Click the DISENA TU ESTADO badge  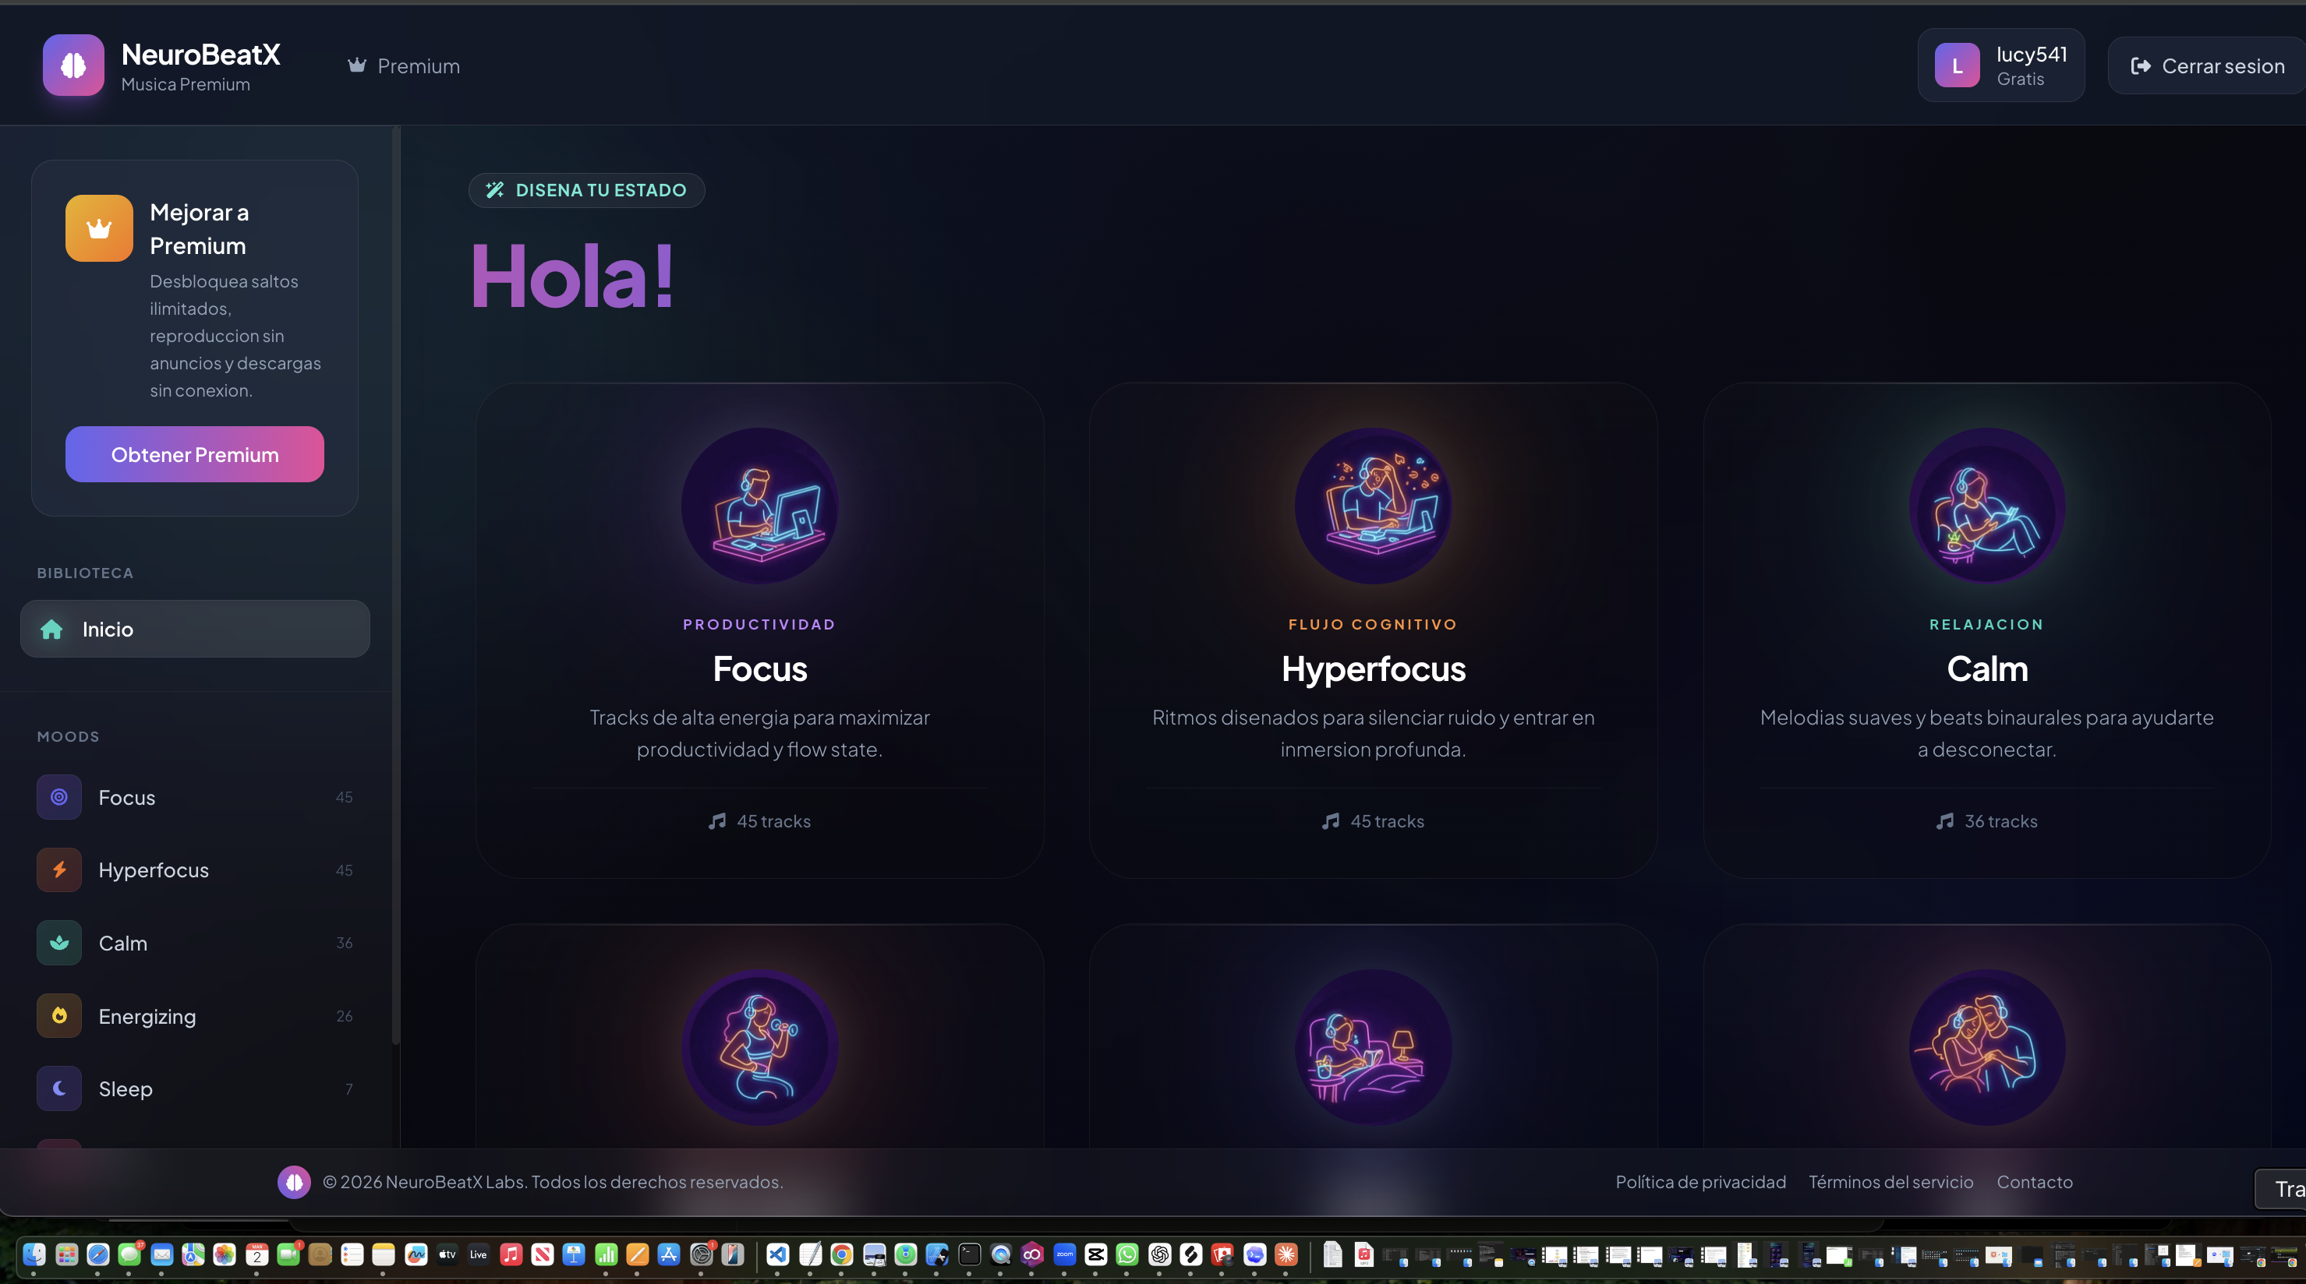point(585,189)
